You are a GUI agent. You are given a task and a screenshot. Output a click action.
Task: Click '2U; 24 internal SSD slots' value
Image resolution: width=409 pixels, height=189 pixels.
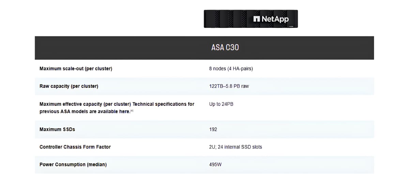(x=236, y=147)
